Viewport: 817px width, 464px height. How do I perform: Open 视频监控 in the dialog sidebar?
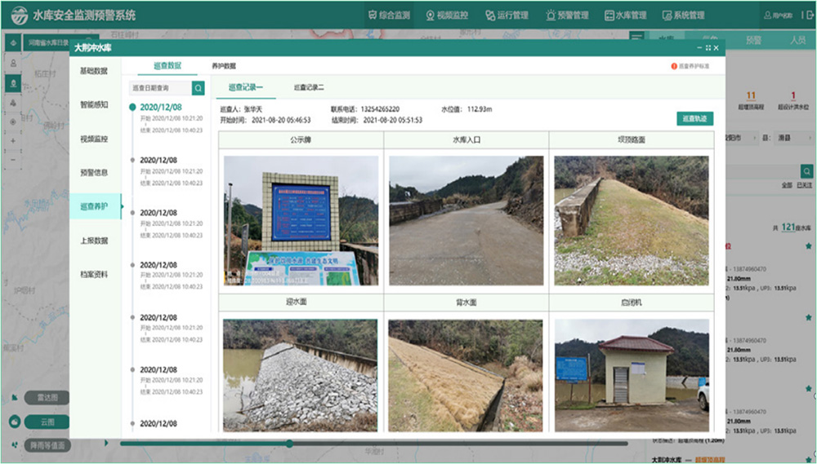click(x=94, y=139)
